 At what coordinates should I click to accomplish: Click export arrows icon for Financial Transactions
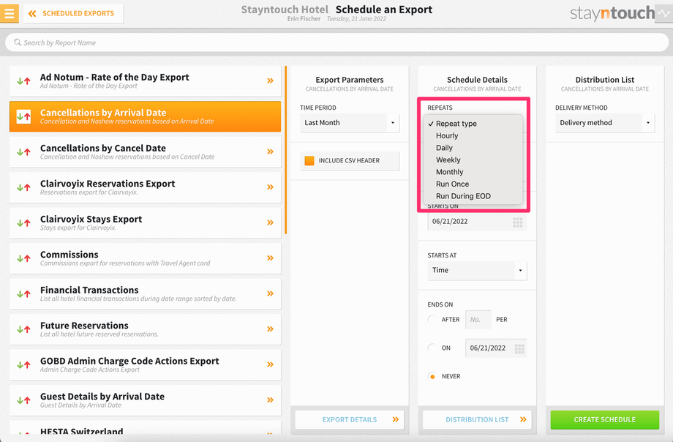coord(23,293)
